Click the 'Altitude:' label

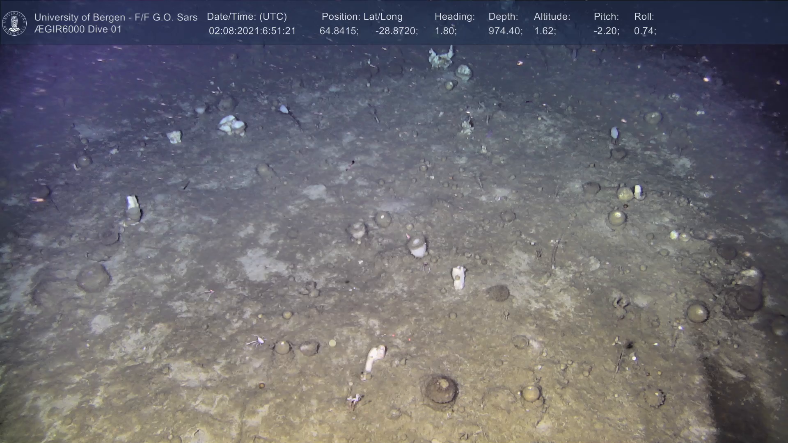pyautogui.click(x=552, y=17)
